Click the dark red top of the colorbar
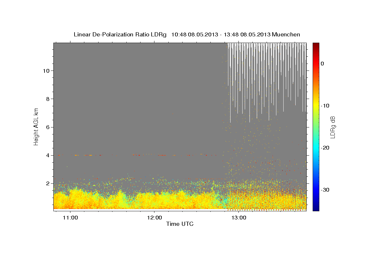Viewport: 379px width, 253px height. (x=316, y=45)
